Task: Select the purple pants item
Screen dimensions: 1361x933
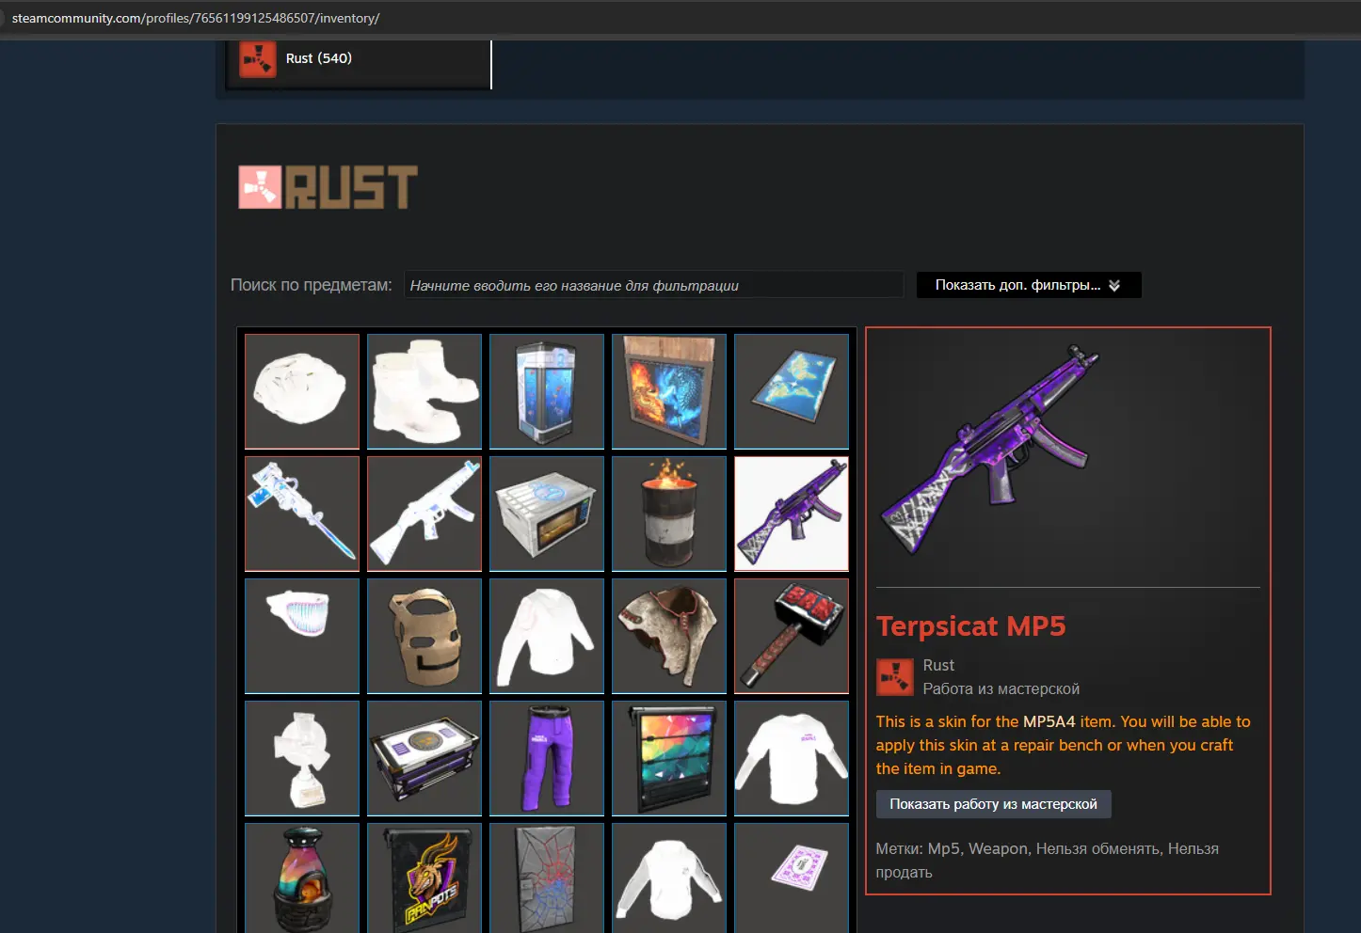Action: click(x=547, y=758)
